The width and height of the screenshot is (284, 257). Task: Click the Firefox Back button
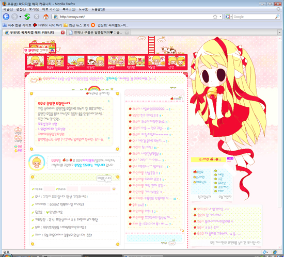click(x=6, y=17)
